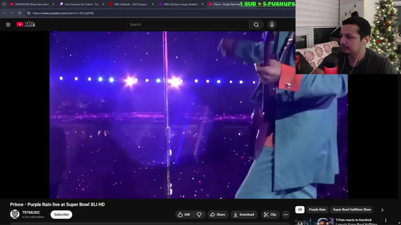Image resolution: width=401 pixels, height=225 pixels.
Task: Start voice search with the microphone
Action: 272,24
